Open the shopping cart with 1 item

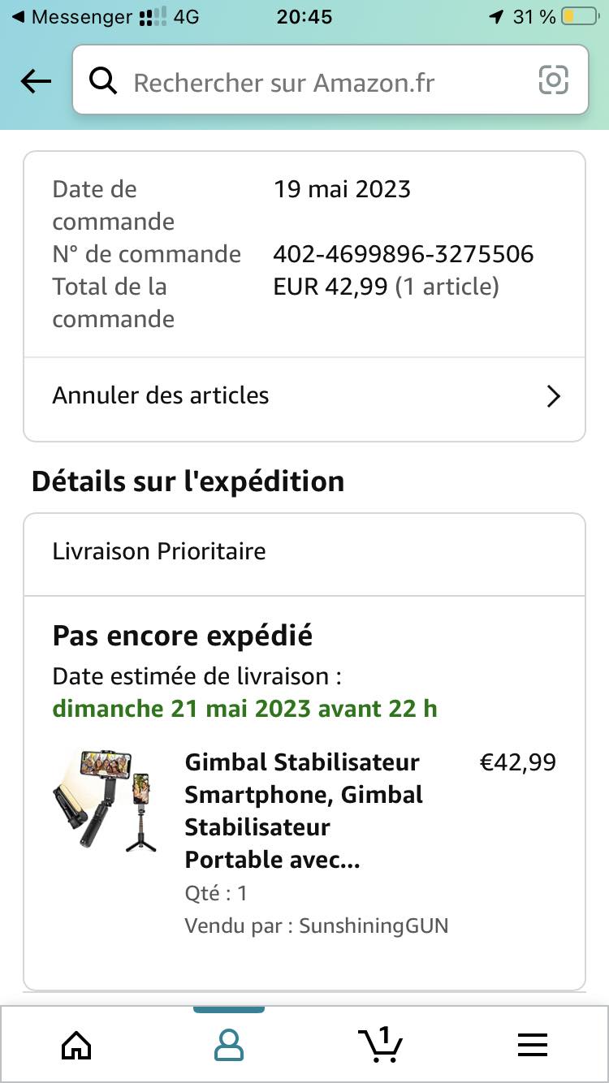tap(380, 1044)
